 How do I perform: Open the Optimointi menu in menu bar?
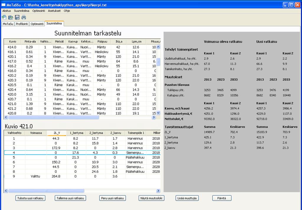[39, 11]
